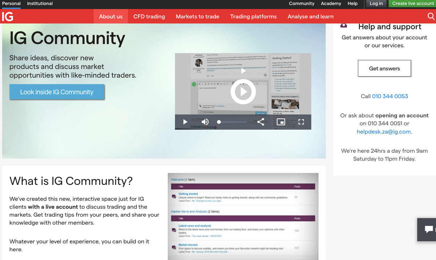Open the Academy link
The width and height of the screenshot is (436, 260).
tap(331, 4)
